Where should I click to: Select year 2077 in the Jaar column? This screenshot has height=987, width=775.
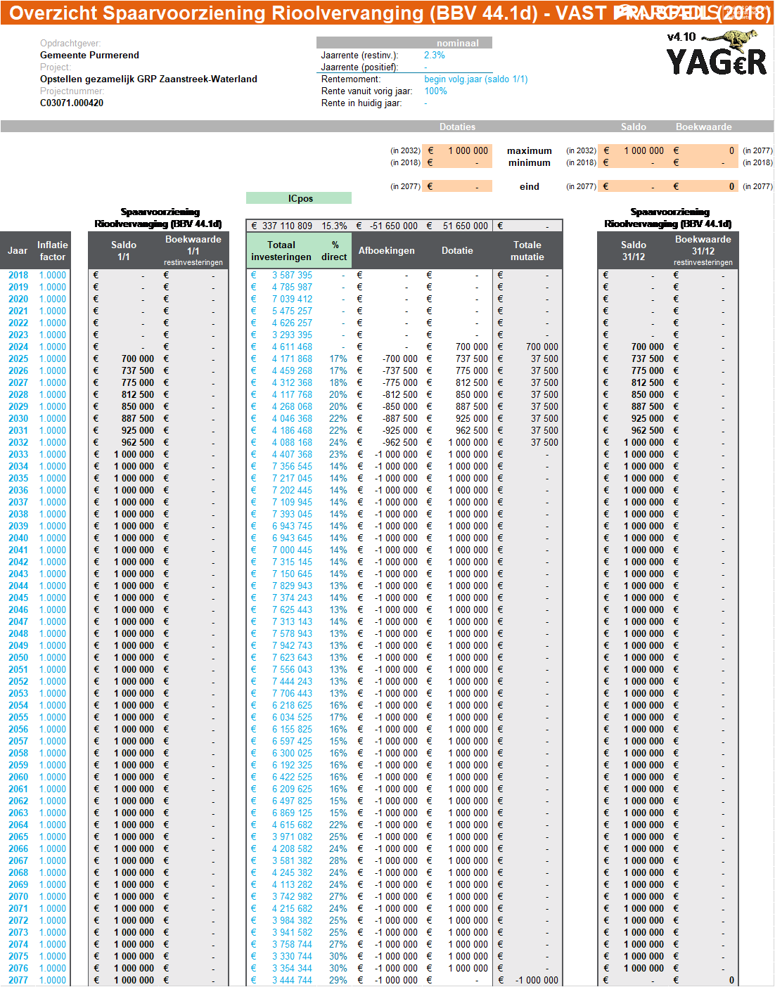[x=18, y=980]
